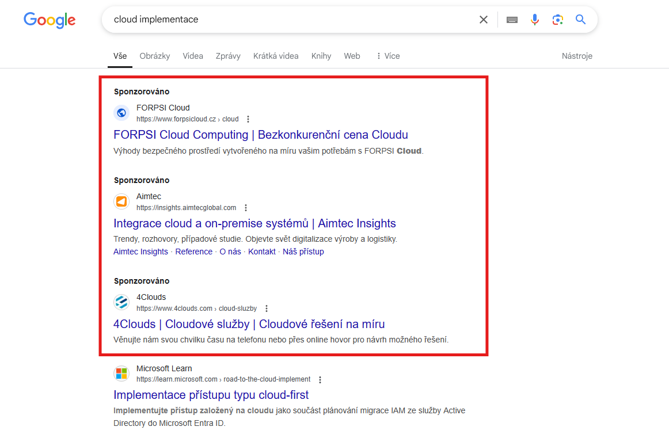669x438 pixels.
Task: Click the FORPSI Cloud globe favicon
Action: tap(121, 113)
